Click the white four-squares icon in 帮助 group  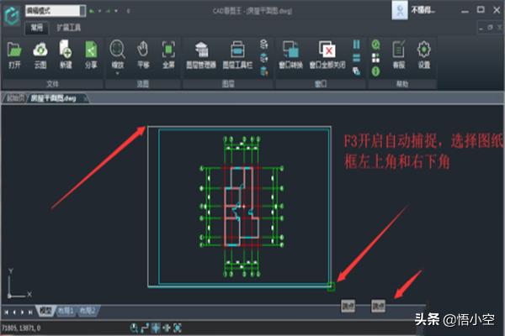coord(376,58)
